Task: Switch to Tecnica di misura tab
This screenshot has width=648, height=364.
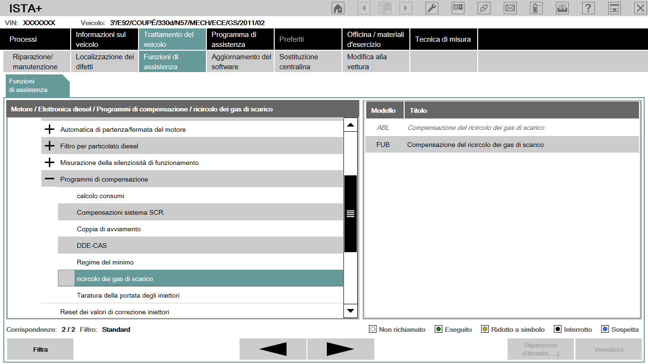Action: click(x=443, y=39)
